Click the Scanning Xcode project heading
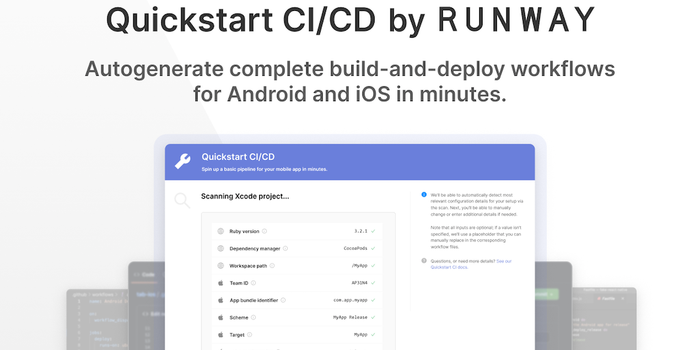The height and width of the screenshot is (350, 700). pyautogui.click(x=245, y=196)
